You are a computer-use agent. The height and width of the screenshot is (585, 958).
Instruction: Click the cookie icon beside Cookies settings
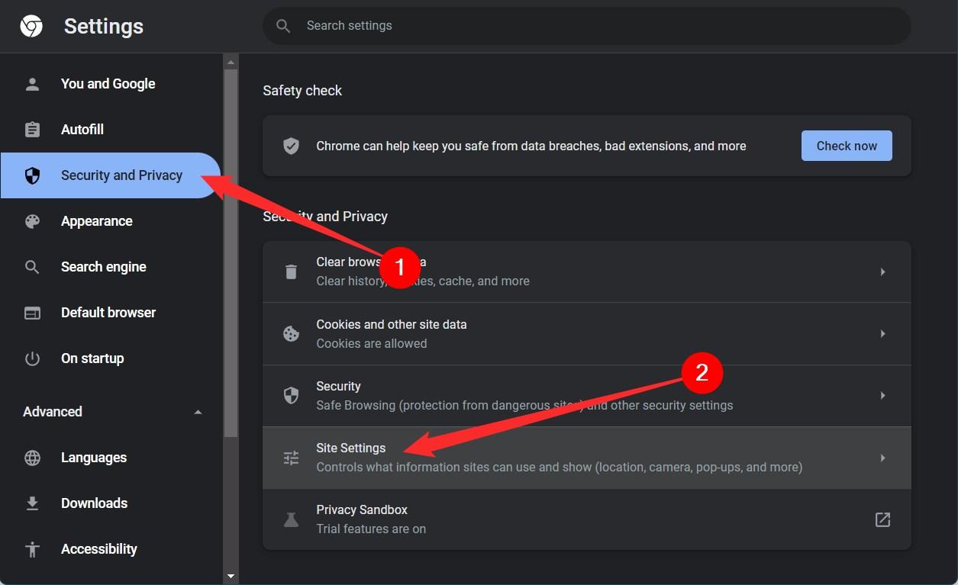291,333
